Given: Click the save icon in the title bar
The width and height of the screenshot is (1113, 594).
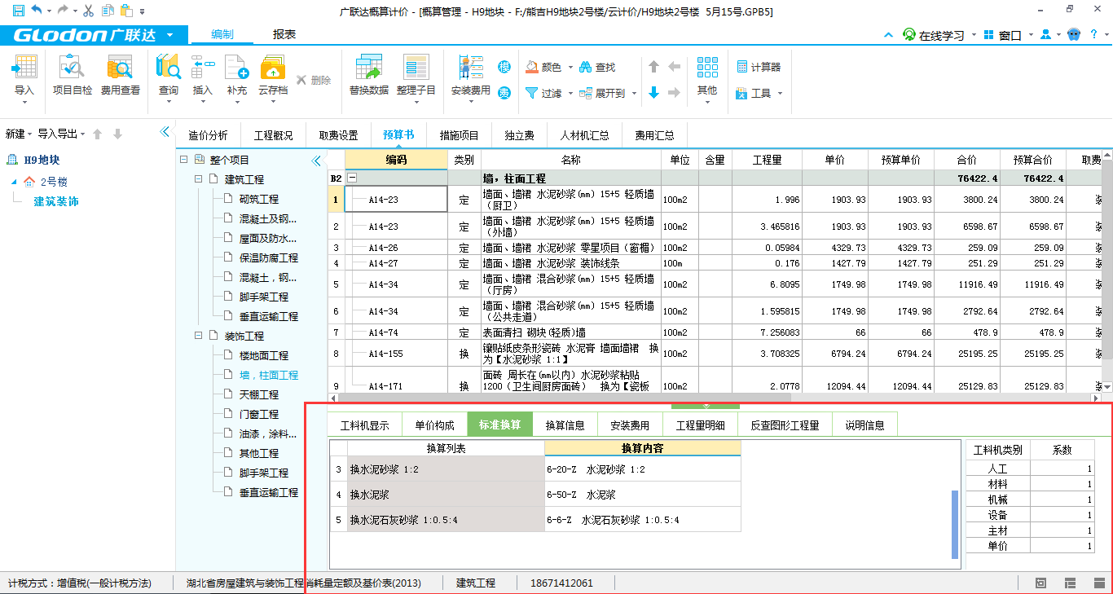Looking at the screenshot, I should (x=18, y=11).
